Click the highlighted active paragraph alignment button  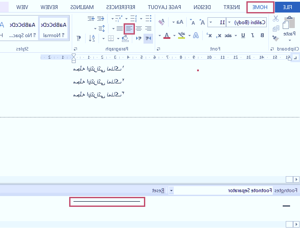point(129,29)
